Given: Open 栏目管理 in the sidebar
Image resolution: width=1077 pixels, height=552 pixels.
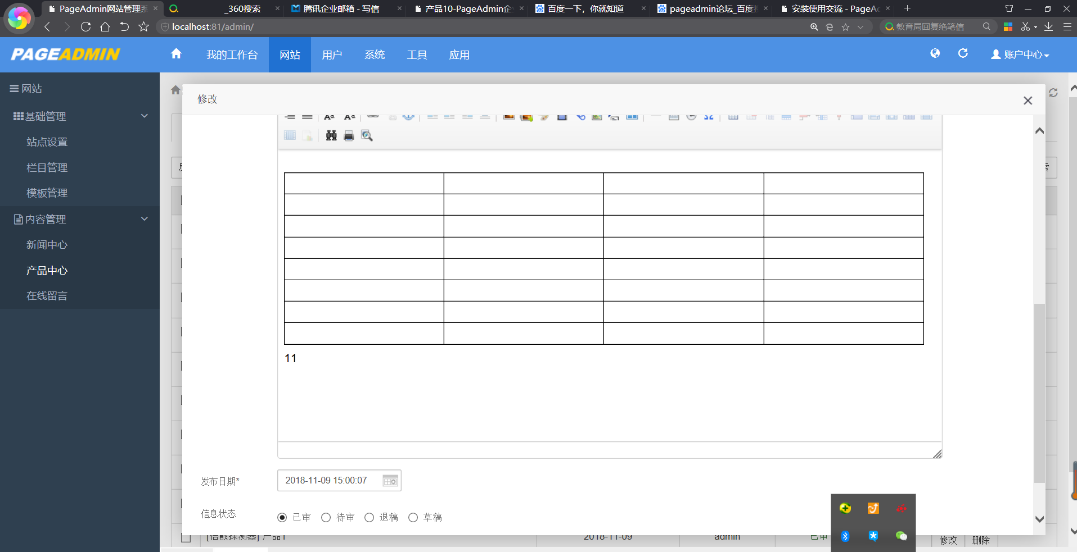Looking at the screenshot, I should pyautogui.click(x=47, y=167).
